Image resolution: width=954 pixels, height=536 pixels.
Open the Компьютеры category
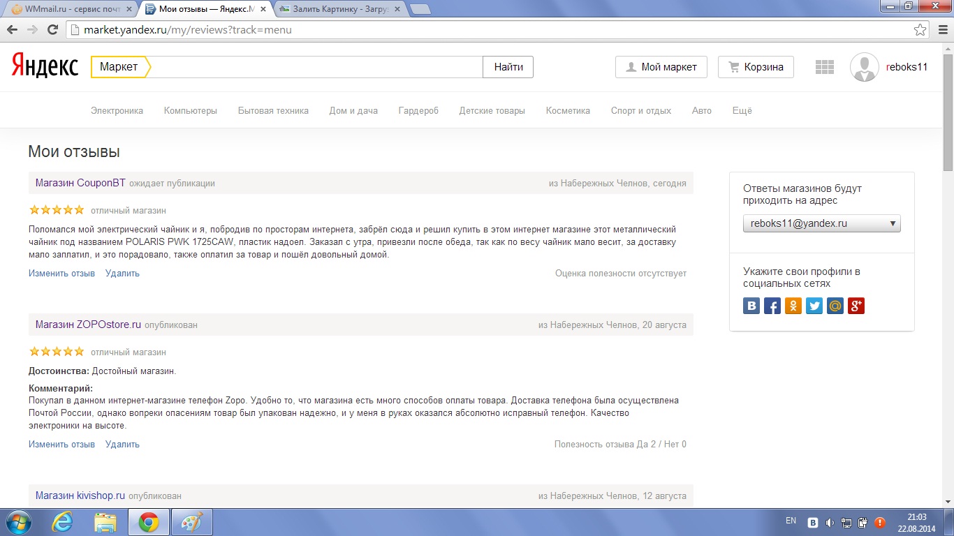(x=191, y=110)
